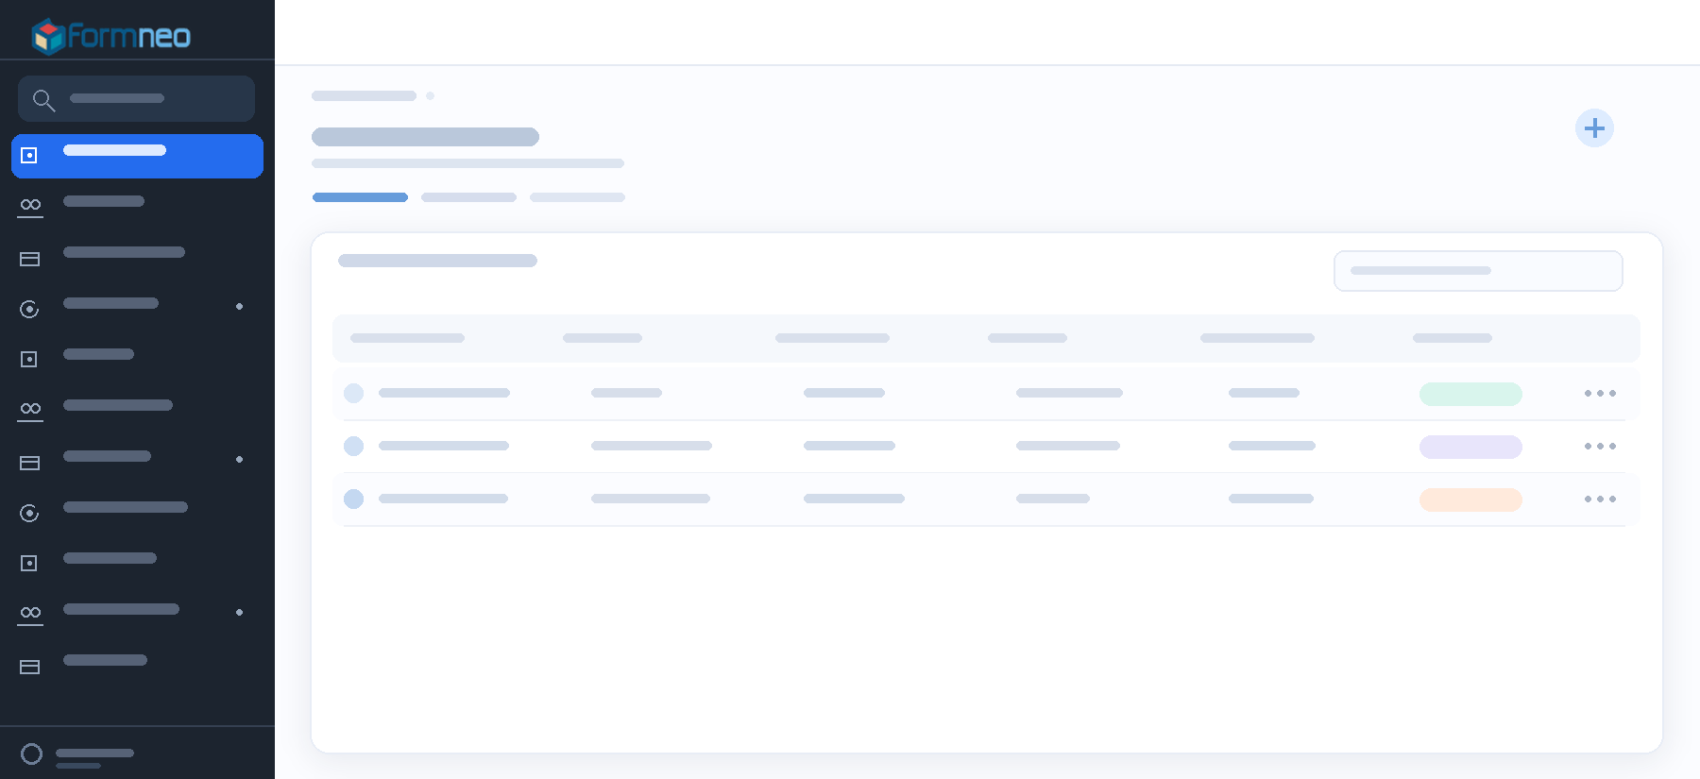Expand the fourth sidebar item with the dot indicator
Screen dimensions: 1700x779
tap(137, 307)
